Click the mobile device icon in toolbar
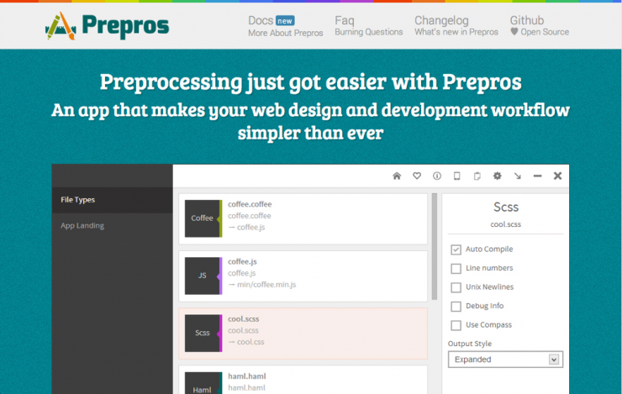 click(x=457, y=176)
